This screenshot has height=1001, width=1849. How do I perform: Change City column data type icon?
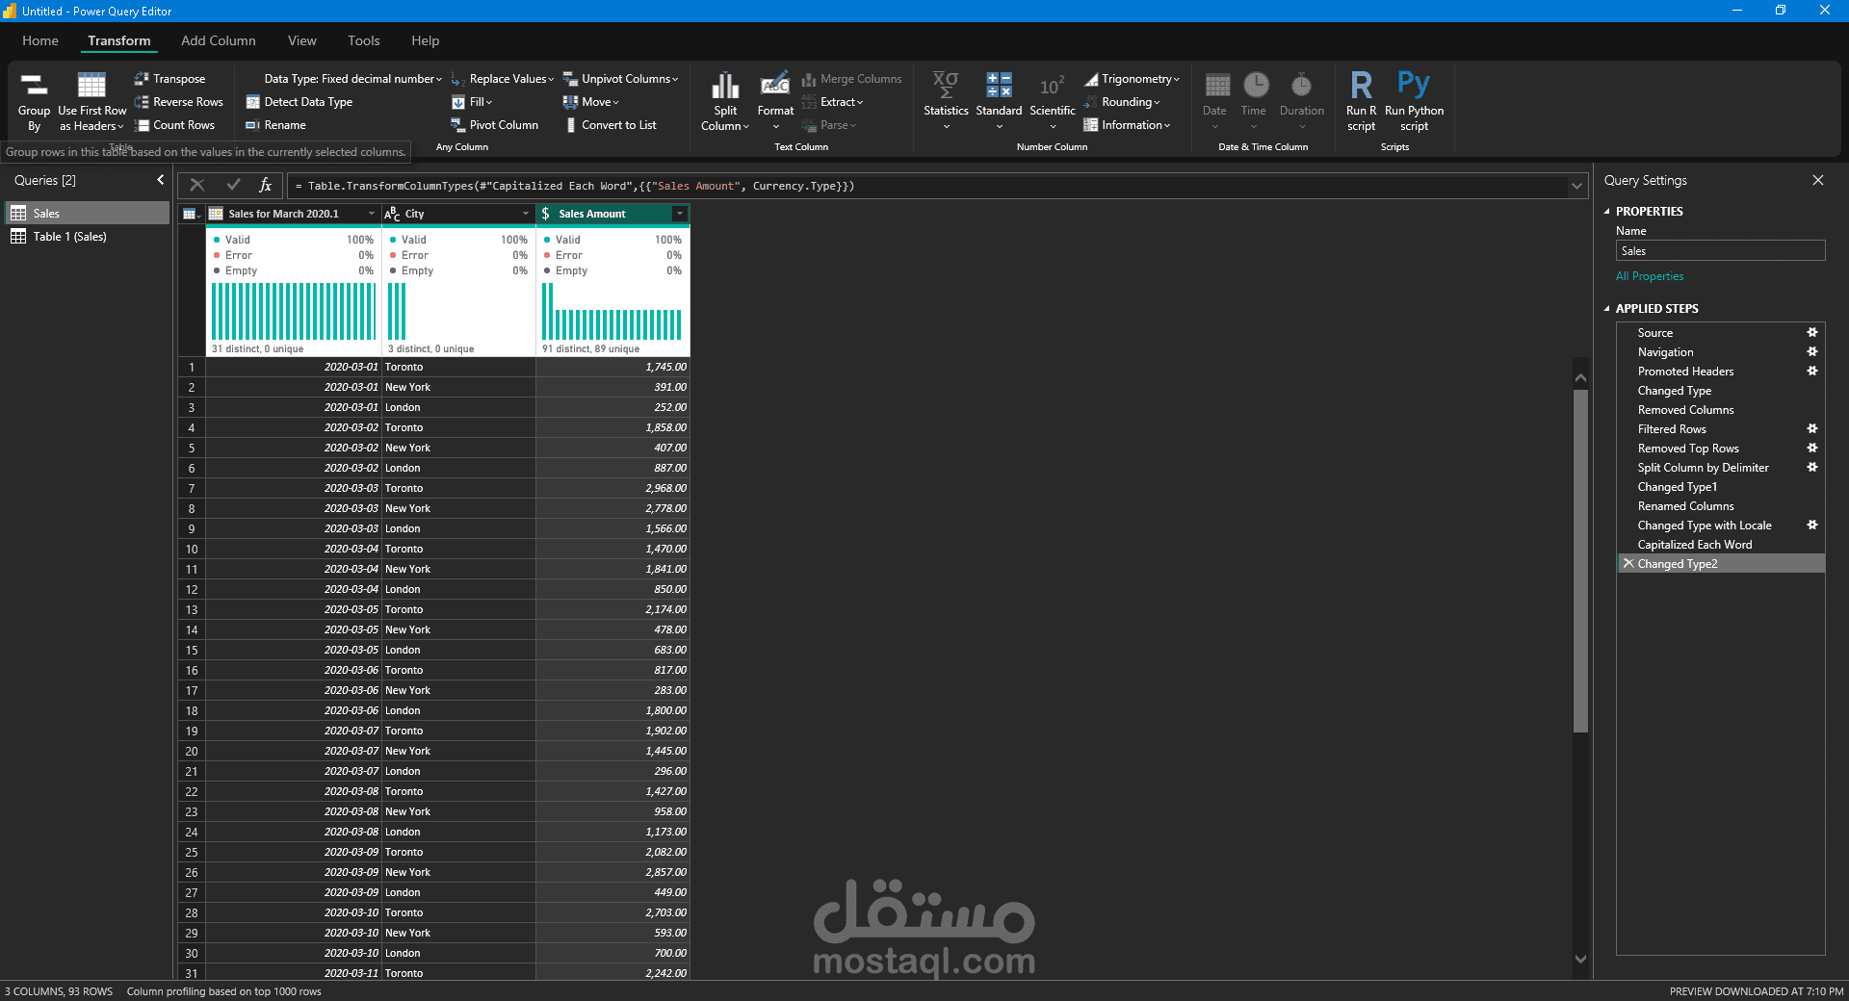[x=392, y=214]
